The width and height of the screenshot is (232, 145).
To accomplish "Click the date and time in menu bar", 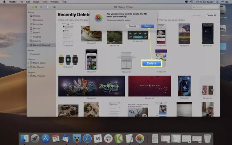I will 204,2.
